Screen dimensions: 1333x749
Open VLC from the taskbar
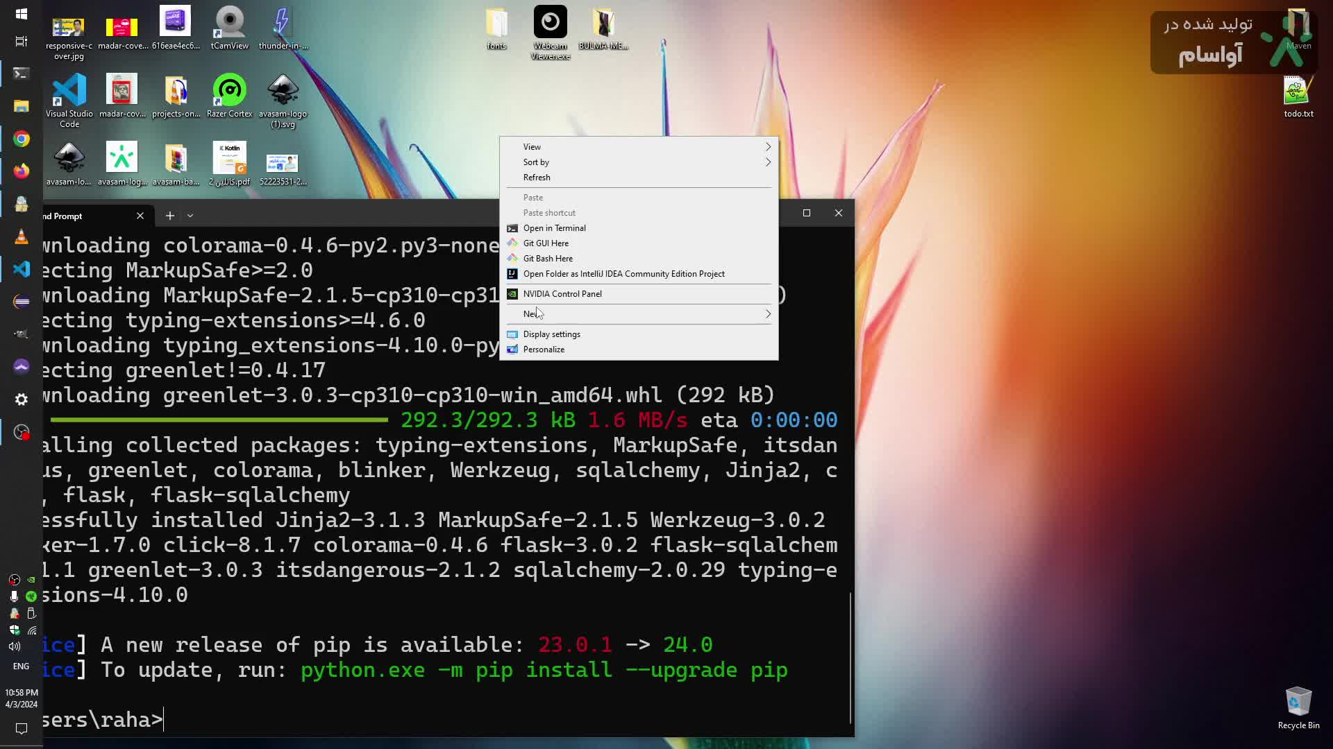(x=22, y=236)
